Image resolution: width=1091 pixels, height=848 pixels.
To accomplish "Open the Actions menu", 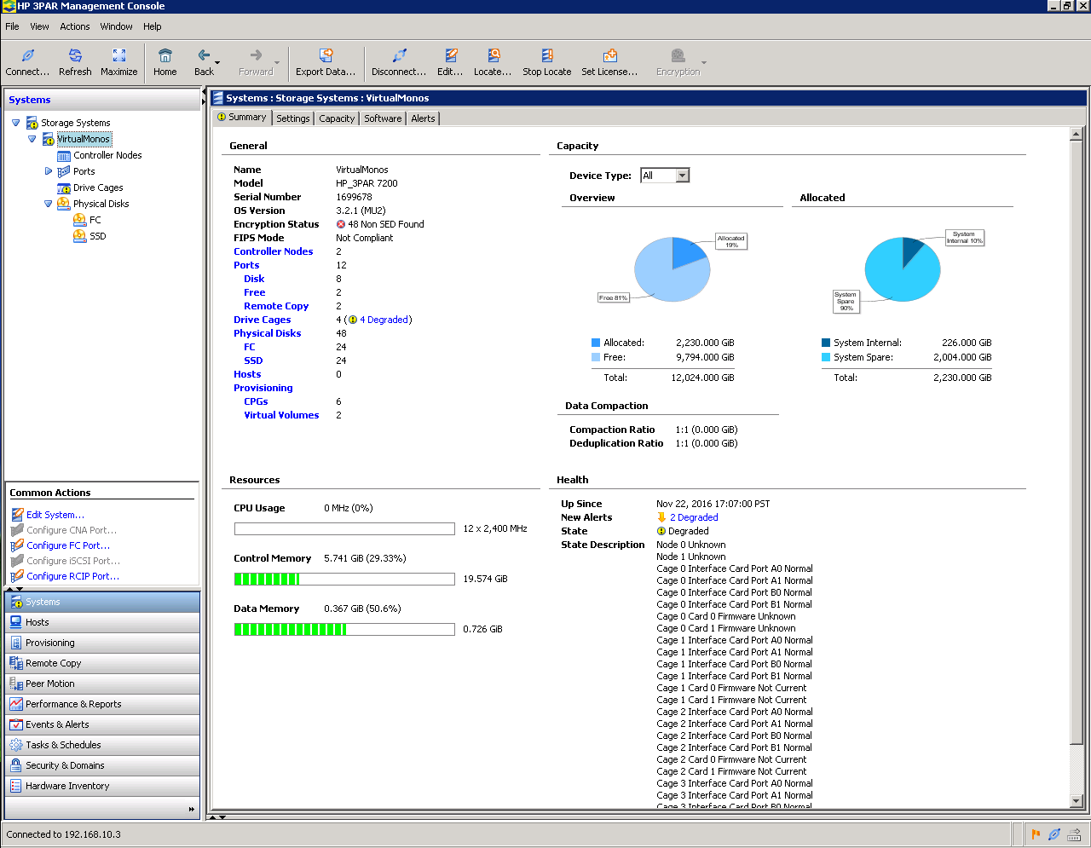I will coord(74,26).
